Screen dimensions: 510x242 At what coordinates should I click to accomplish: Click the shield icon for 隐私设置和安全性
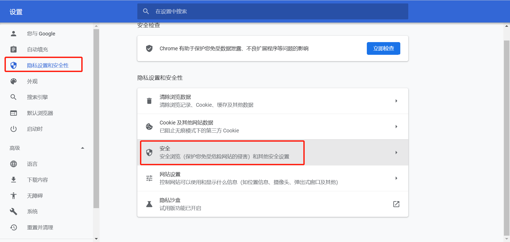click(14, 65)
